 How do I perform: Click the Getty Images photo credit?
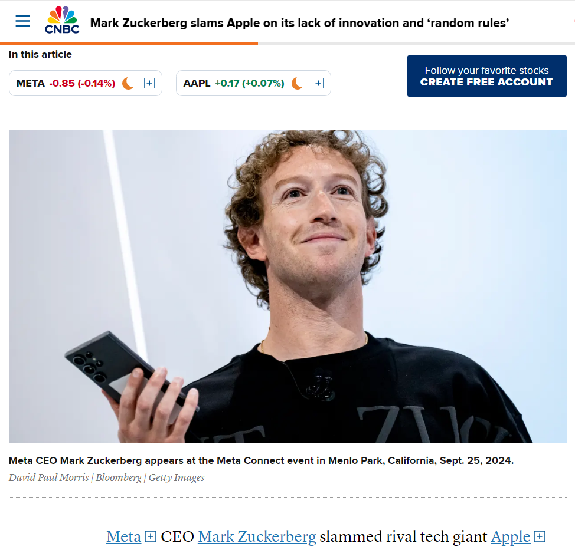click(177, 477)
